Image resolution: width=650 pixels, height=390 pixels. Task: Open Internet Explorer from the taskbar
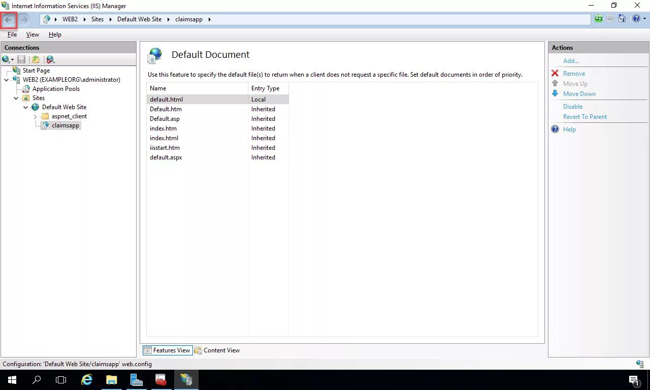point(86,379)
